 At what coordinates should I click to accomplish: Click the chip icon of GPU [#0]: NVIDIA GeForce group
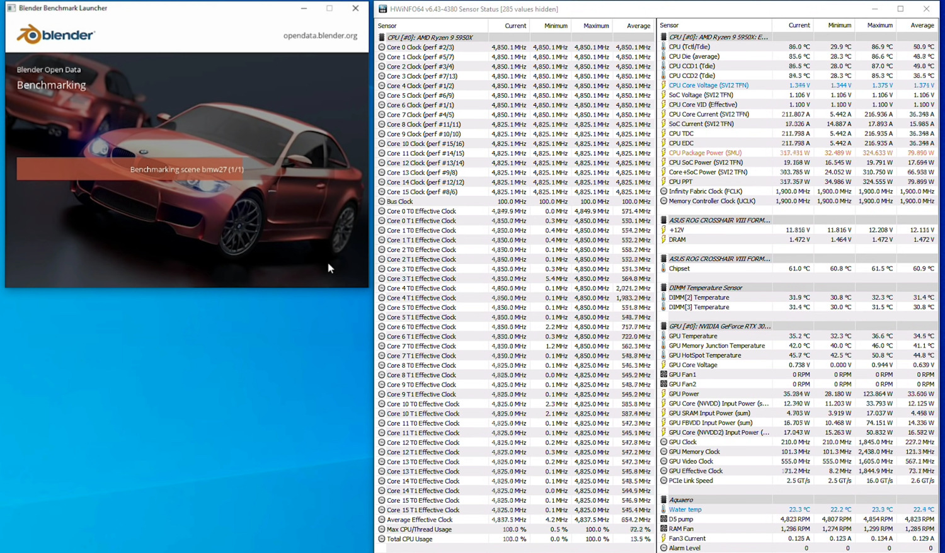point(663,326)
